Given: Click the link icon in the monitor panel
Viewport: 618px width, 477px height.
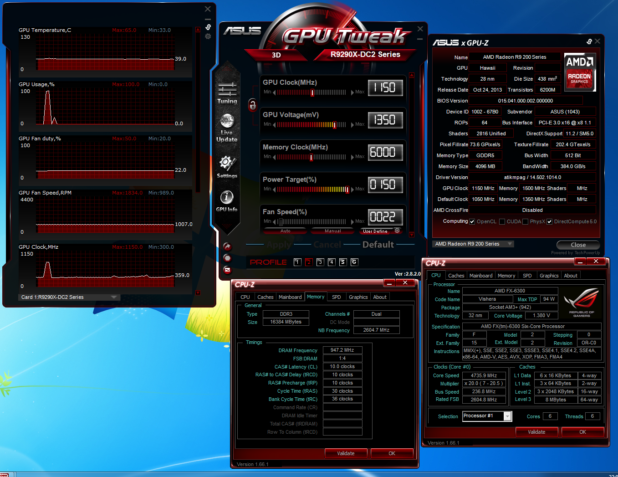Looking at the screenshot, I should pyautogui.click(x=208, y=27).
